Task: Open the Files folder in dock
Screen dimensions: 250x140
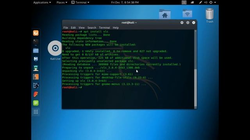Action: click(36, 51)
